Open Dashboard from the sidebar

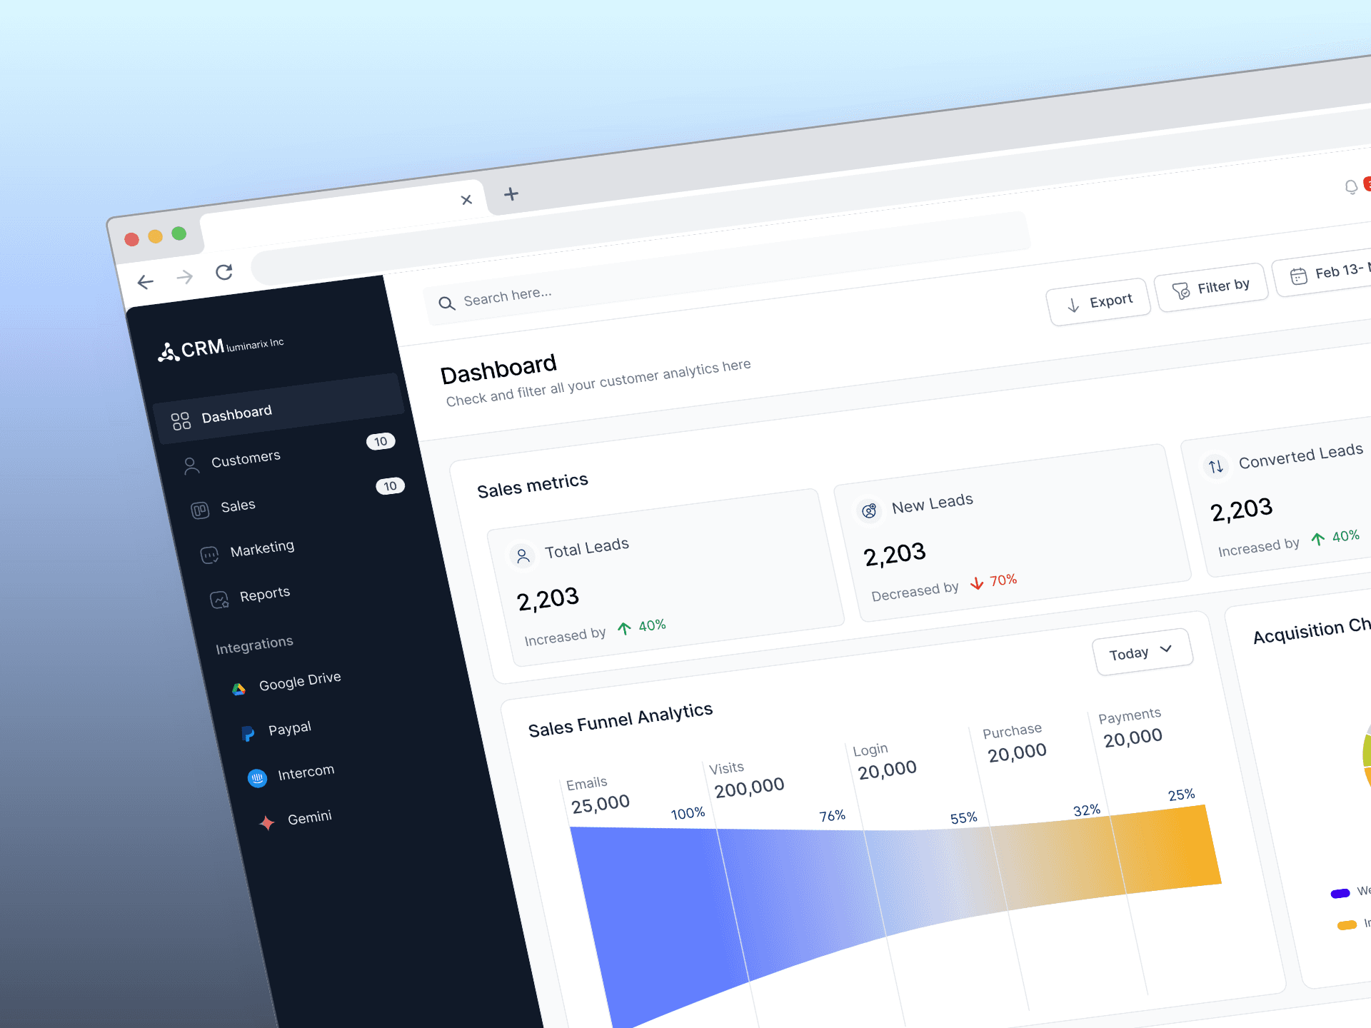pyautogui.click(x=279, y=409)
